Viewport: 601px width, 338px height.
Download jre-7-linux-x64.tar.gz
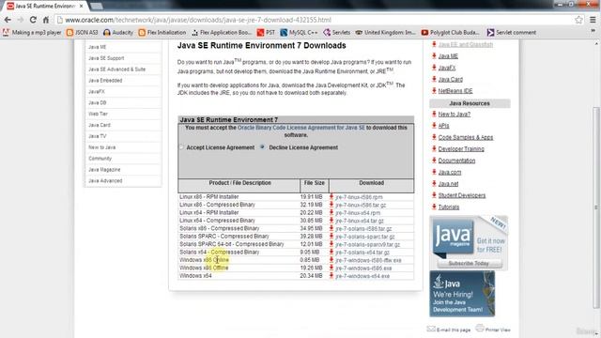[x=360, y=221]
